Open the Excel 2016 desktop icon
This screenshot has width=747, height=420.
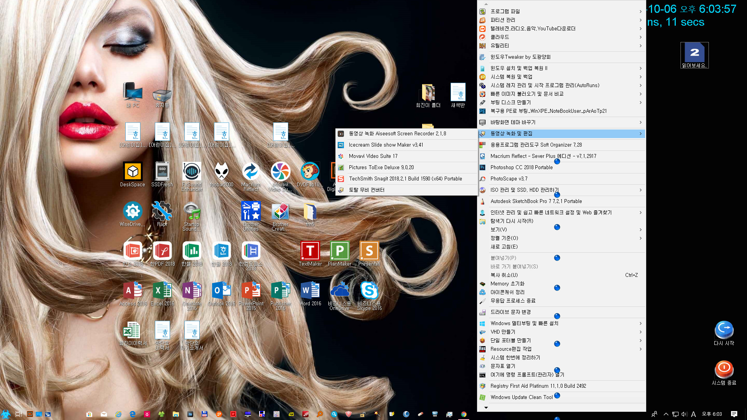(x=162, y=293)
